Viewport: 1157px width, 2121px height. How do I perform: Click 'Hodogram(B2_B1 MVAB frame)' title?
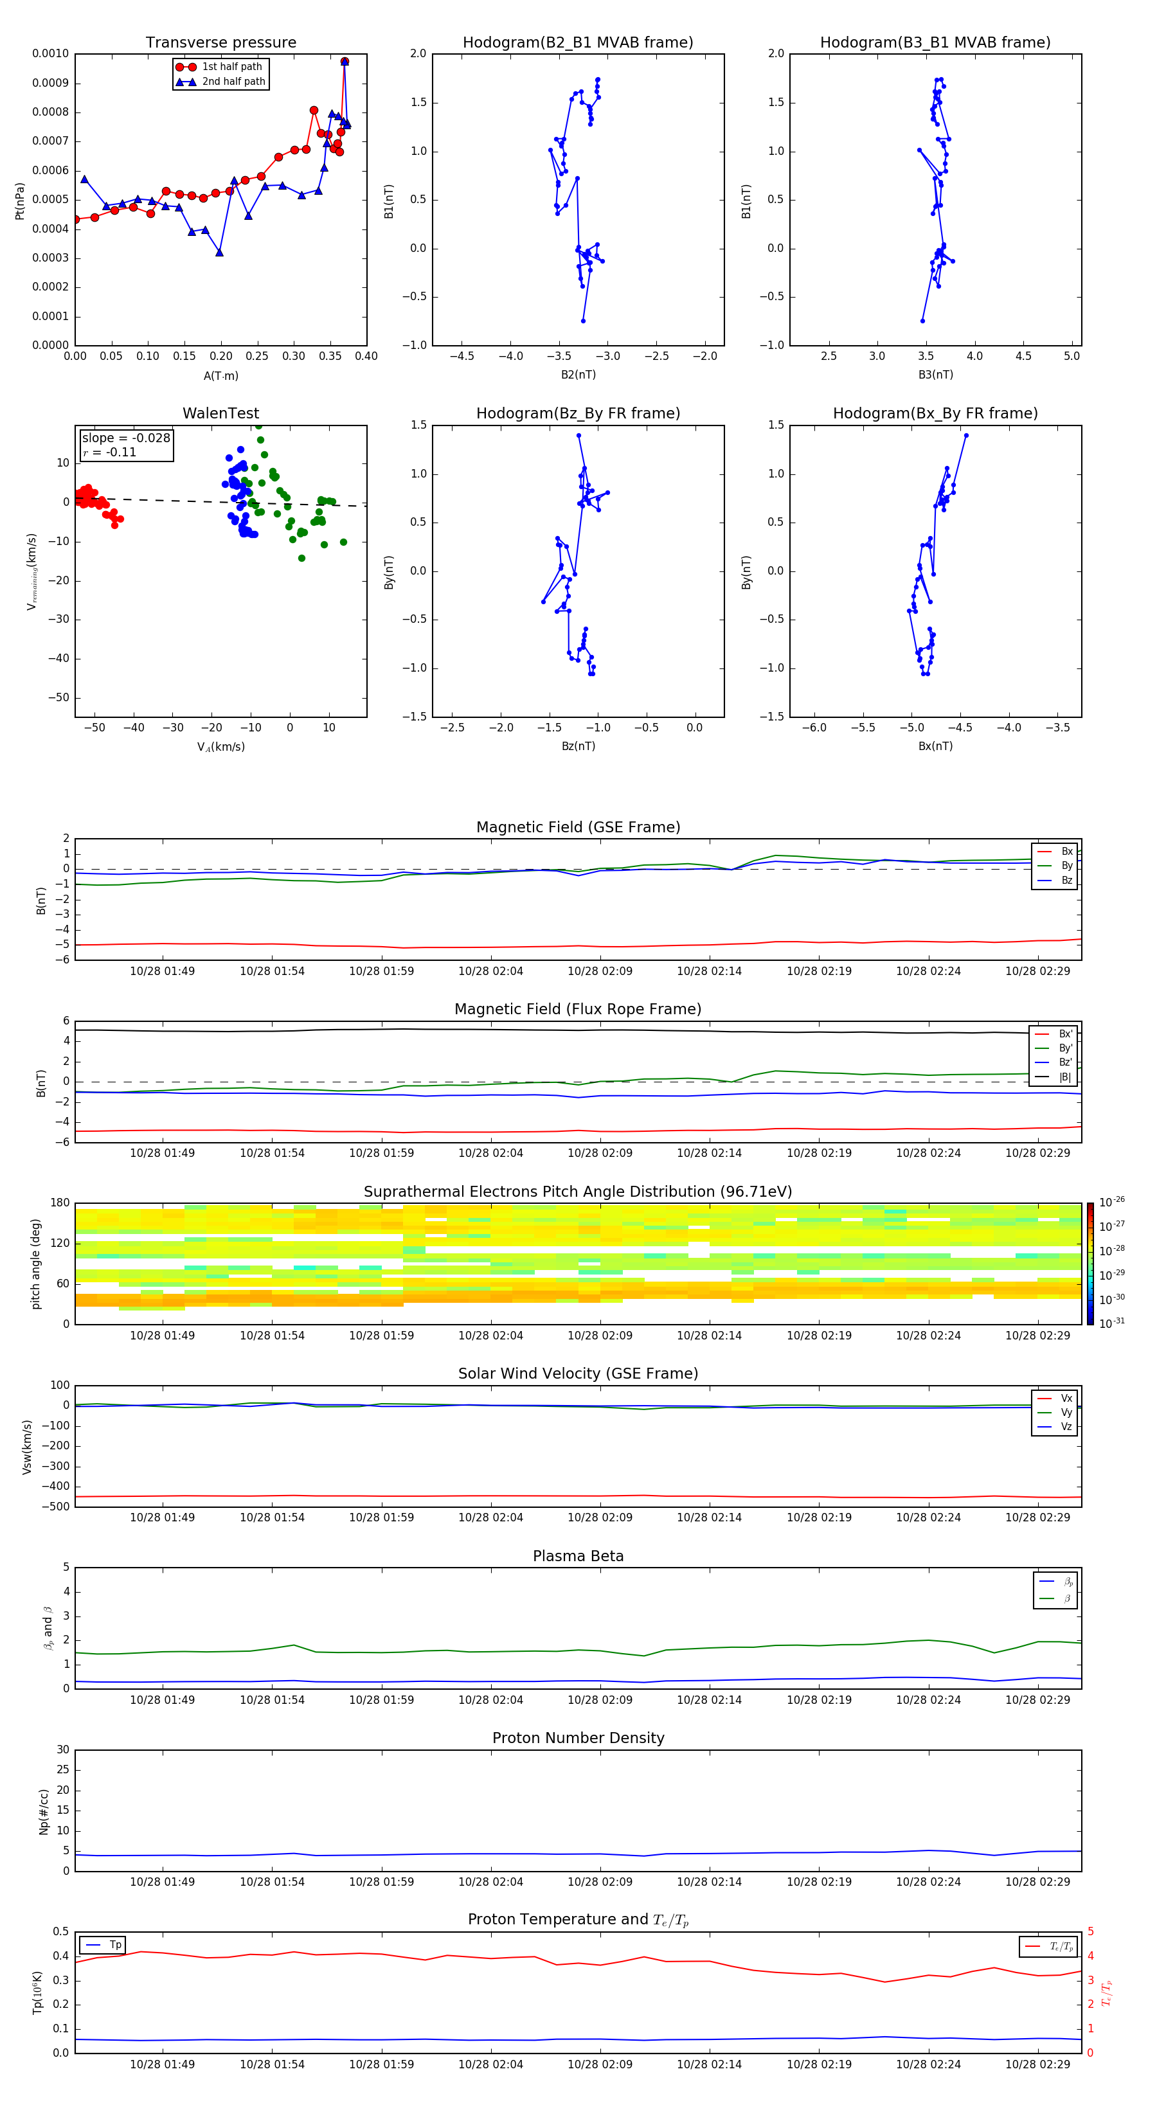pos(578,43)
